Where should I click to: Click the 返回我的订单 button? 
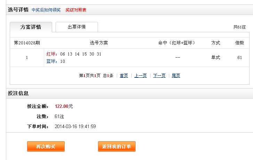coord(117,146)
